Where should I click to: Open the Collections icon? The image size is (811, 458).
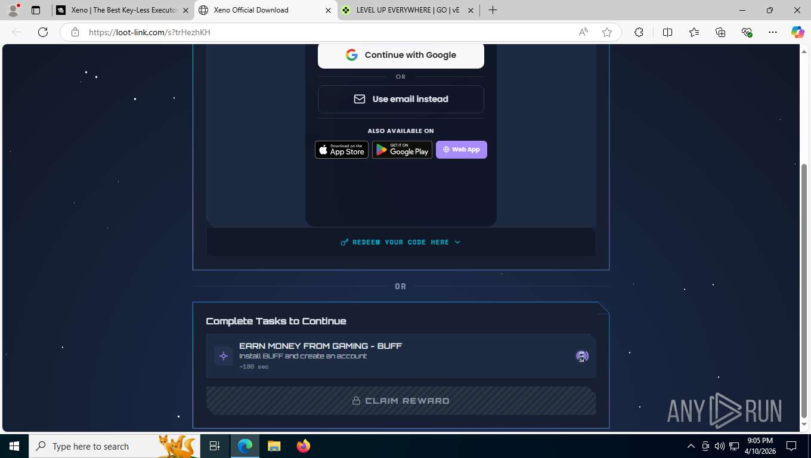[x=720, y=32]
